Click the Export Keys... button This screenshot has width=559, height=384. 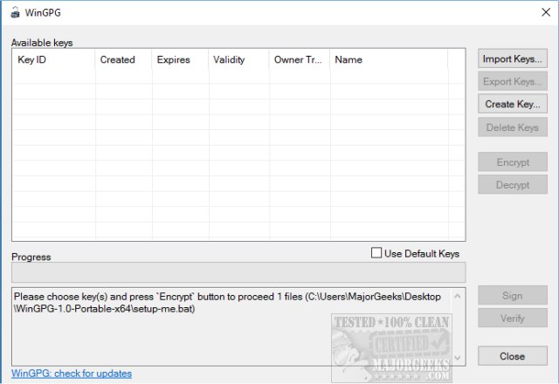coord(513,81)
